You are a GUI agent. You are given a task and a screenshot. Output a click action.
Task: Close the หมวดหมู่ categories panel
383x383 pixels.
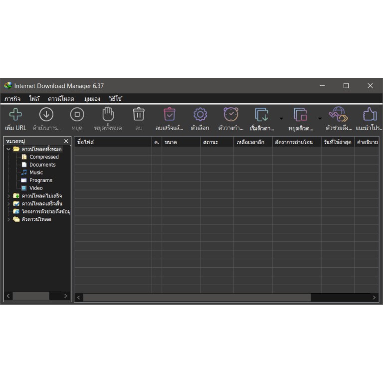66,141
